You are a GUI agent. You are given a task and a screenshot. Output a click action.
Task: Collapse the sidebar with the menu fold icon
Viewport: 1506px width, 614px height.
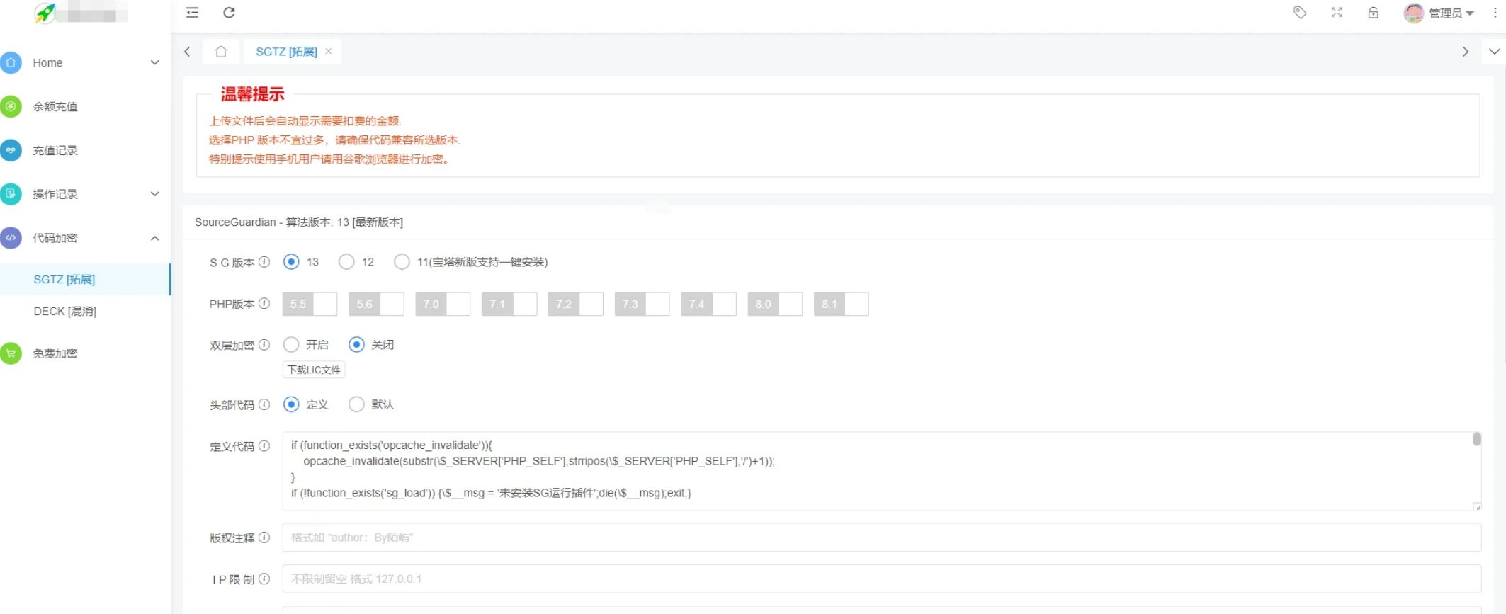pos(192,13)
